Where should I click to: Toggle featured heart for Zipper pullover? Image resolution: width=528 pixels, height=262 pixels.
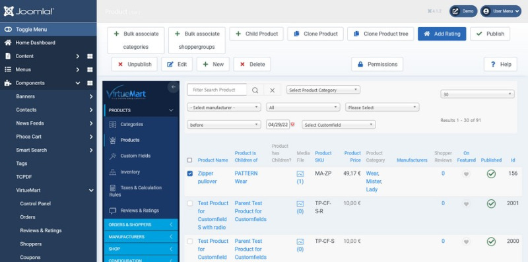pyautogui.click(x=466, y=174)
